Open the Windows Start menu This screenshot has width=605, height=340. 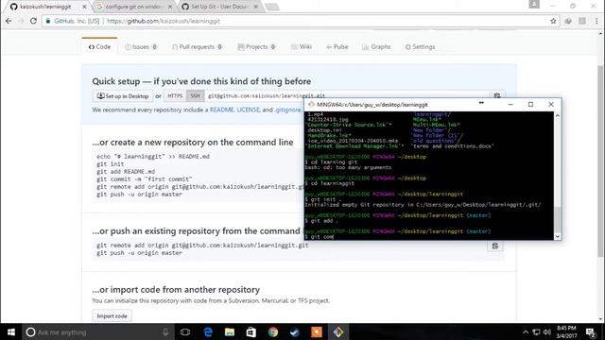click(10, 331)
